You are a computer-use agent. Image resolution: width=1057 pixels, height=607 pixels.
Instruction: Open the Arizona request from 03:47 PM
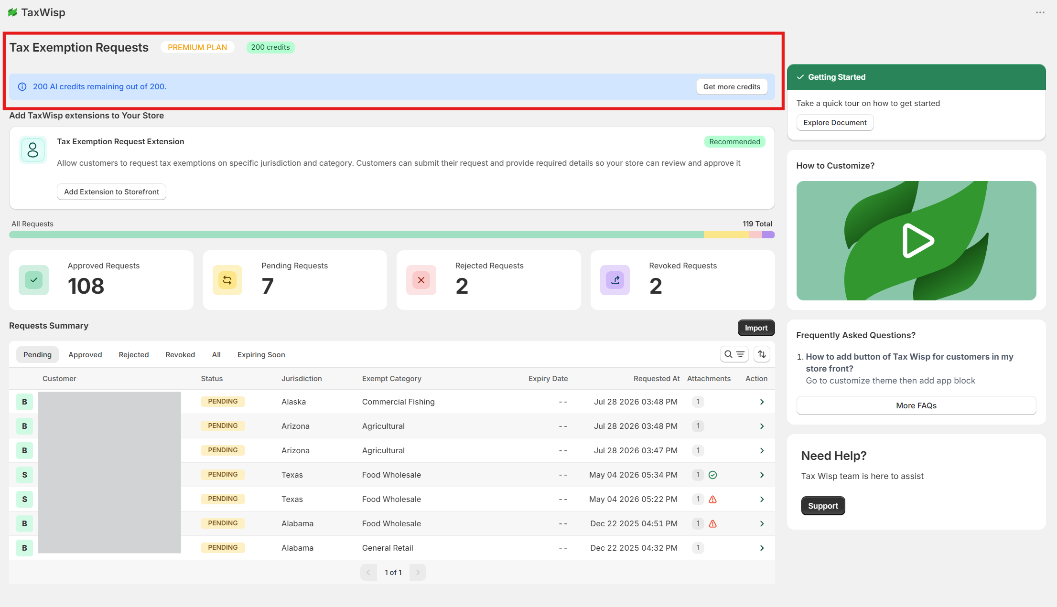[x=762, y=451]
